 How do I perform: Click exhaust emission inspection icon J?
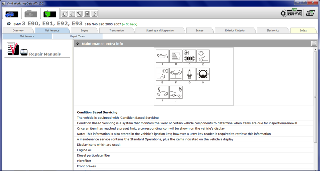coord(176,92)
